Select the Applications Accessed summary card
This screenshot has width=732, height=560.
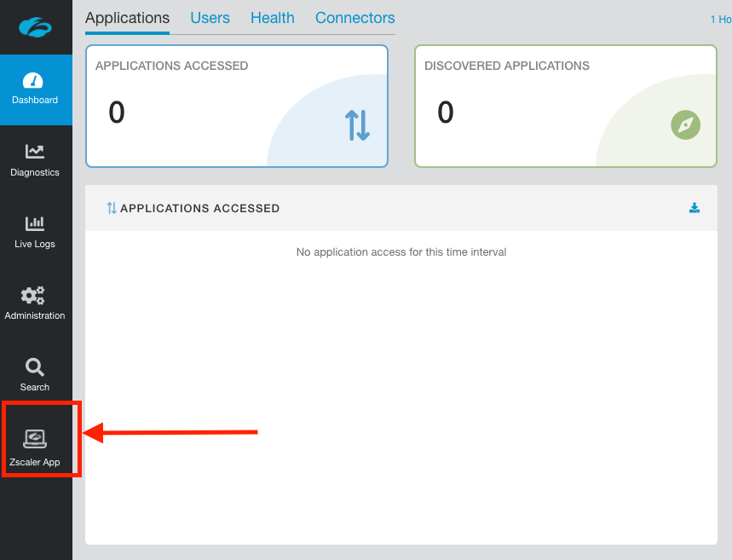(x=236, y=106)
